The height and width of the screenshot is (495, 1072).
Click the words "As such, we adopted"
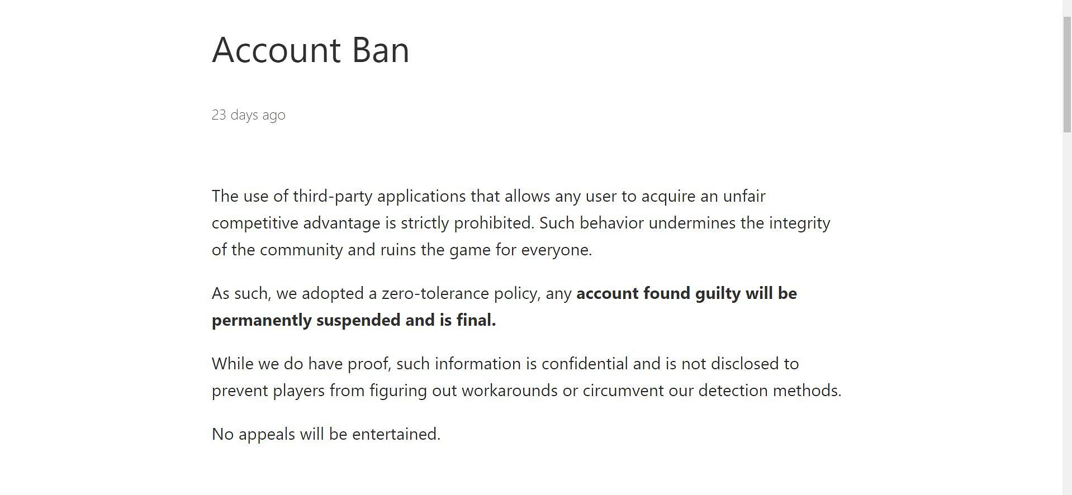(282, 293)
